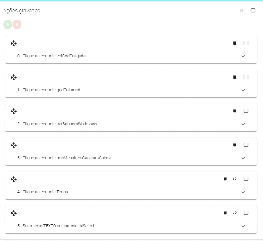Toggle the select-all checkbox in the header
Viewport: 263px width, 241px height.
[253, 11]
